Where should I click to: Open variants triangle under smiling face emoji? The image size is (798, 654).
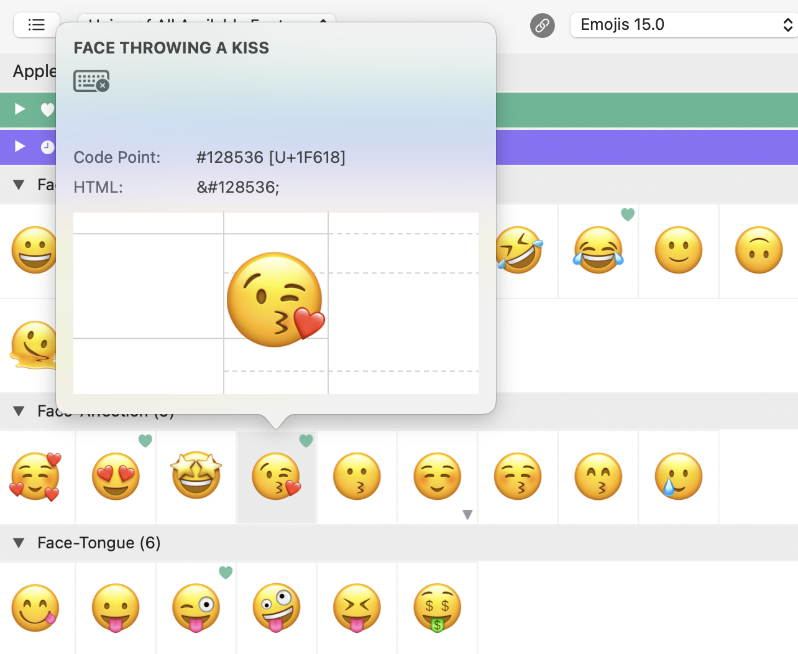pos(467,515)
